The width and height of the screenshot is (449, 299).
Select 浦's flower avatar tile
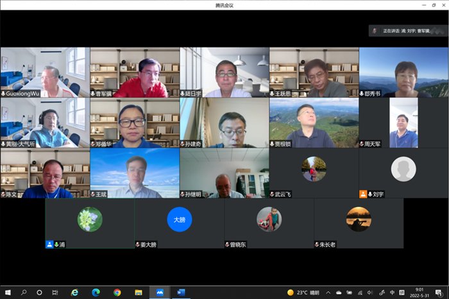90,222
